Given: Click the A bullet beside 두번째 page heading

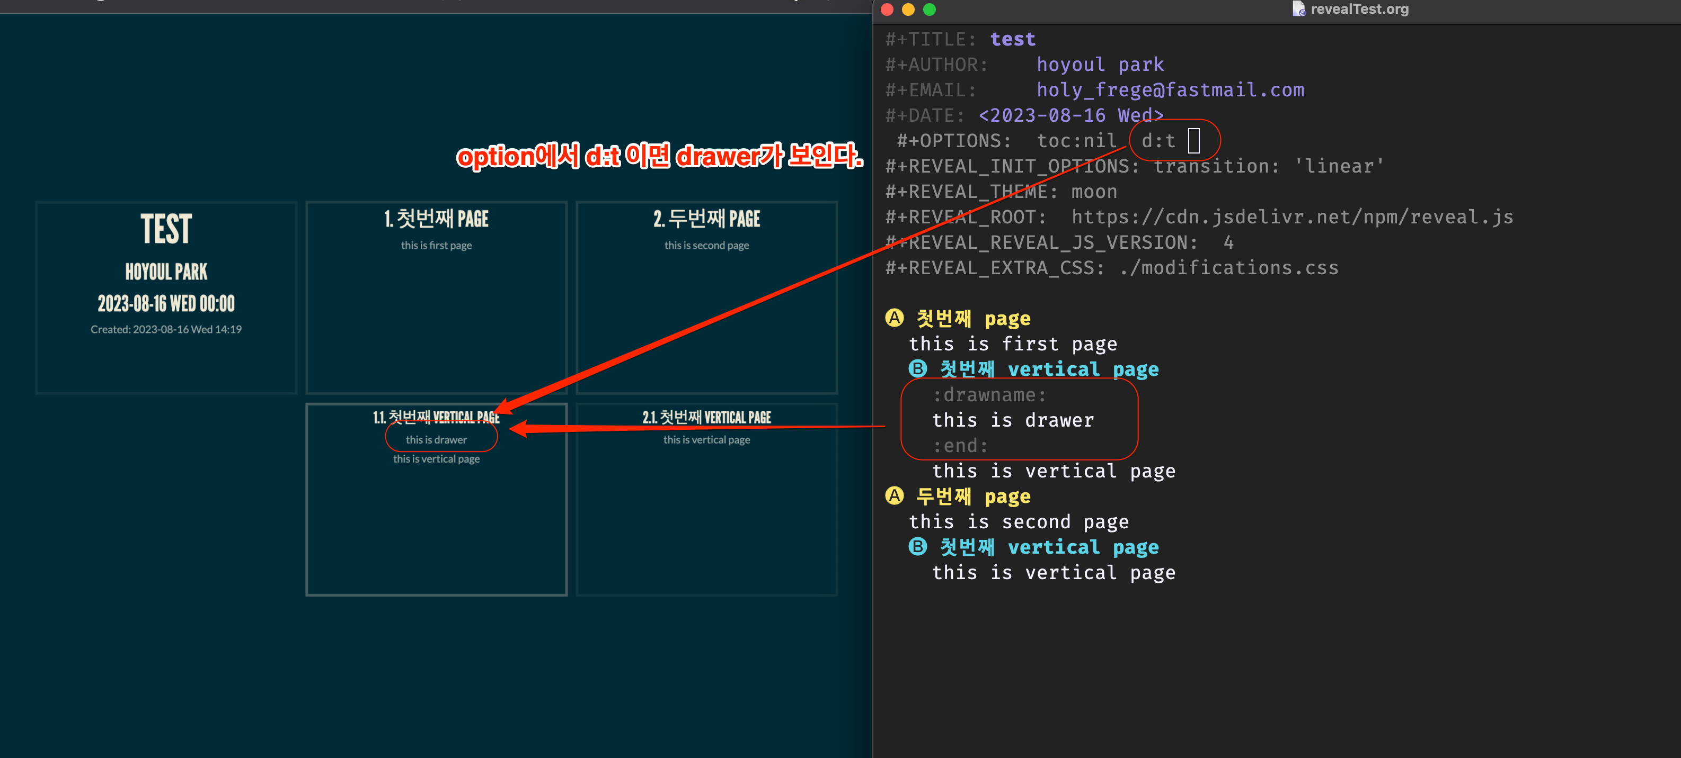Looking at the screenshot, I should (x=894, y=496).
